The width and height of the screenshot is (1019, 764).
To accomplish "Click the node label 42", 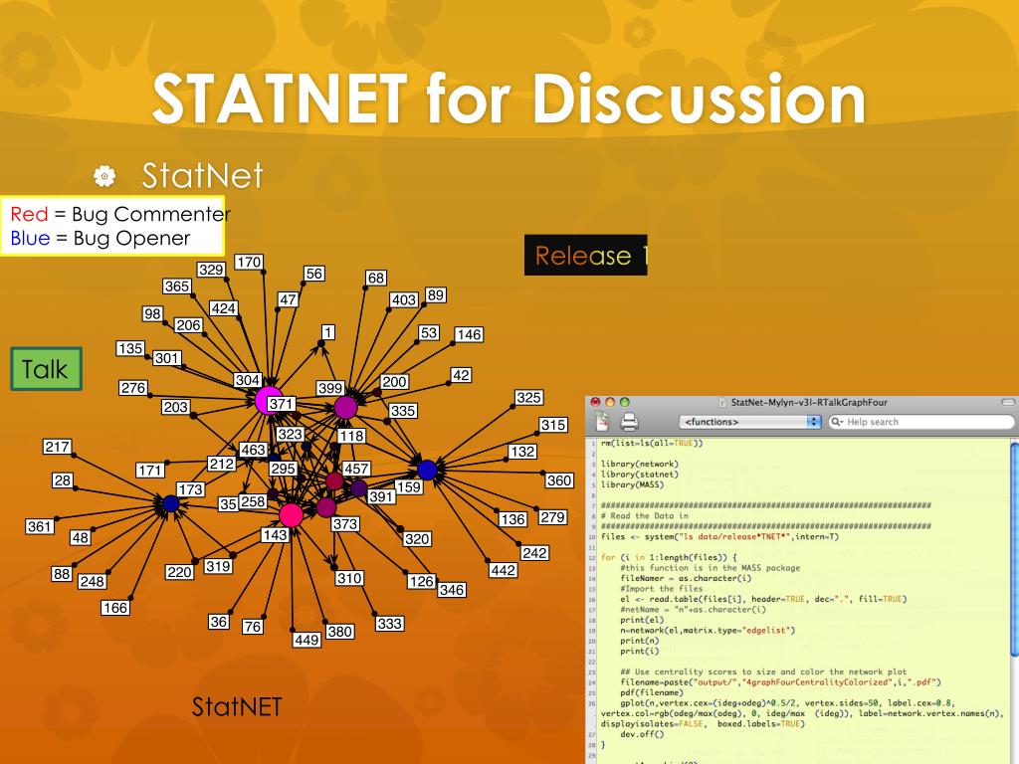I will pyautogui.click(x=461, y=375).
